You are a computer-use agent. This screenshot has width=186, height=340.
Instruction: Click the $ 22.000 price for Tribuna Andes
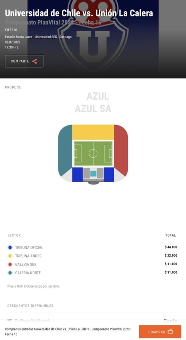(171, 256)
